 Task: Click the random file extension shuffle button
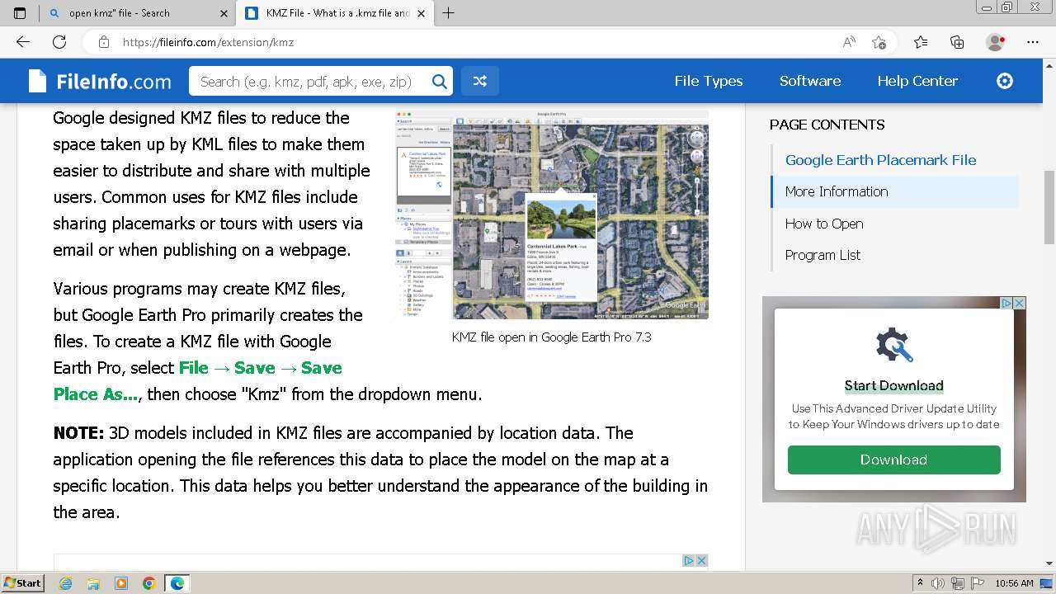480,81
